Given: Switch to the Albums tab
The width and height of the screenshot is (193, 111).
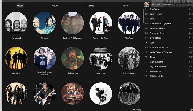Looking at the screenshot, I should pyautogui.click(x=55, y=6).
